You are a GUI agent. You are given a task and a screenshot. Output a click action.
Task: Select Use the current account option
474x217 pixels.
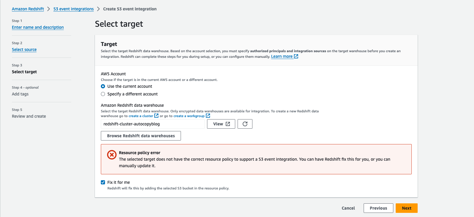point(103,86)
